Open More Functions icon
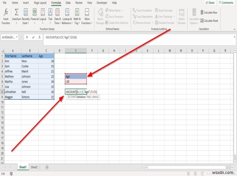 [x=87, y=12]
